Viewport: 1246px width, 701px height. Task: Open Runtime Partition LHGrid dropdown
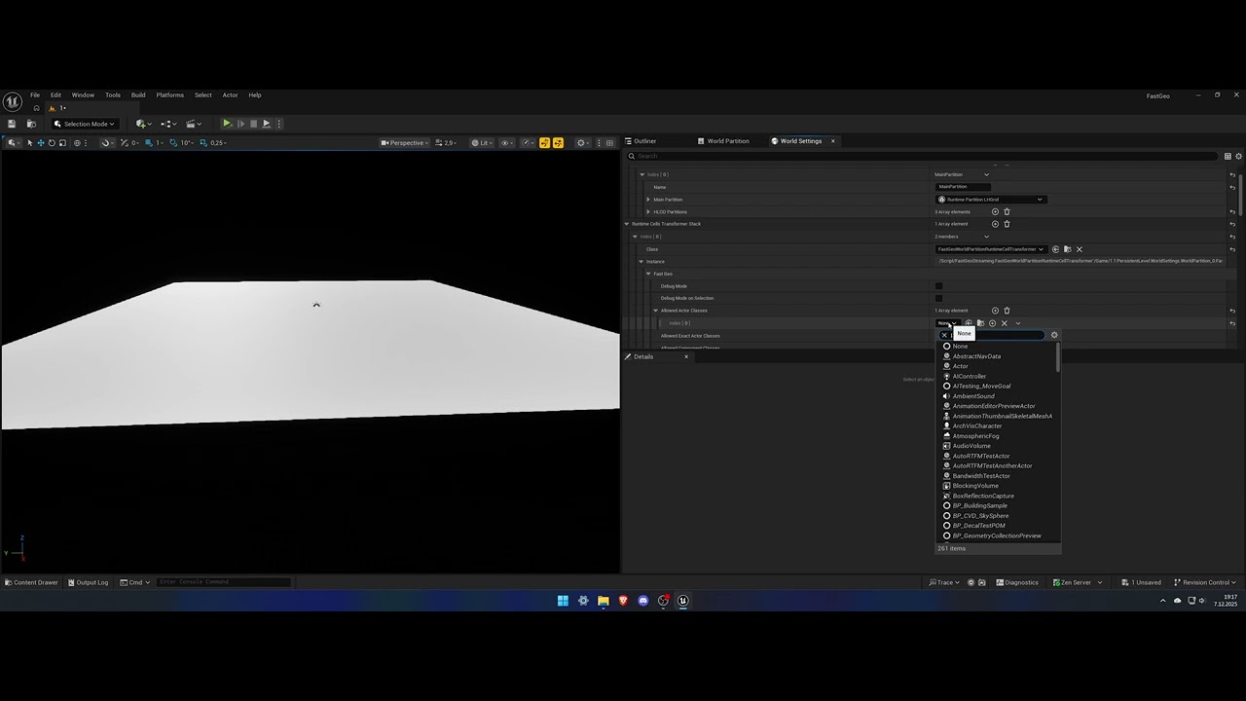990,200
